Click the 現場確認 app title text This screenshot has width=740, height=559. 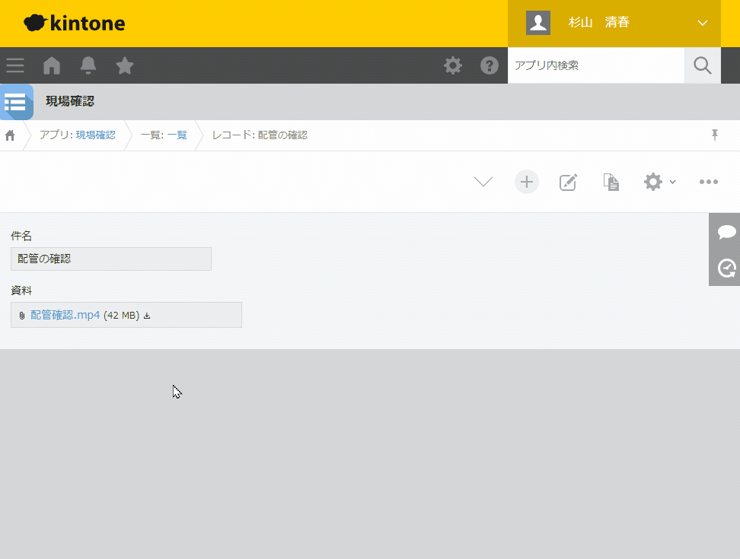click(x=70, y=101)
